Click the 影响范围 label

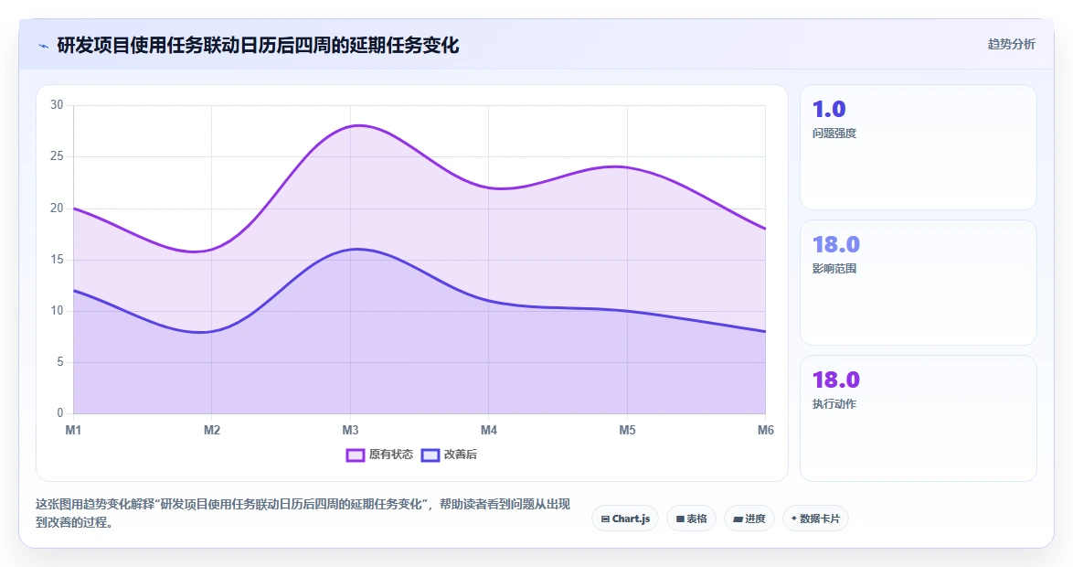coord(834,269)
